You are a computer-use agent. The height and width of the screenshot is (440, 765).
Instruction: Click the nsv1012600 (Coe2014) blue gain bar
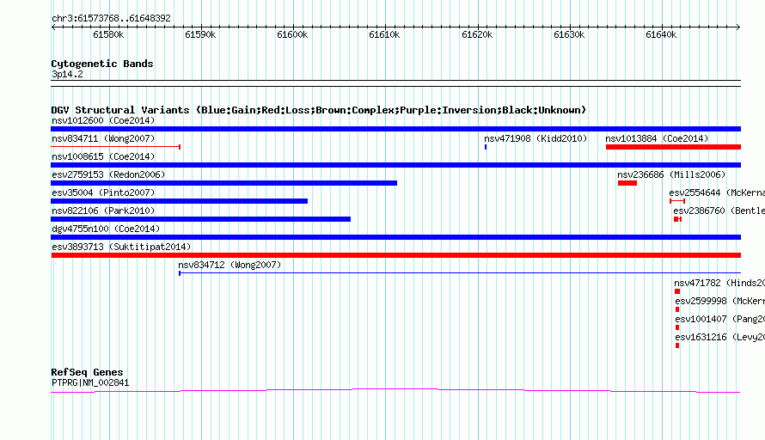pyautogui.click(x=395, y=129)
